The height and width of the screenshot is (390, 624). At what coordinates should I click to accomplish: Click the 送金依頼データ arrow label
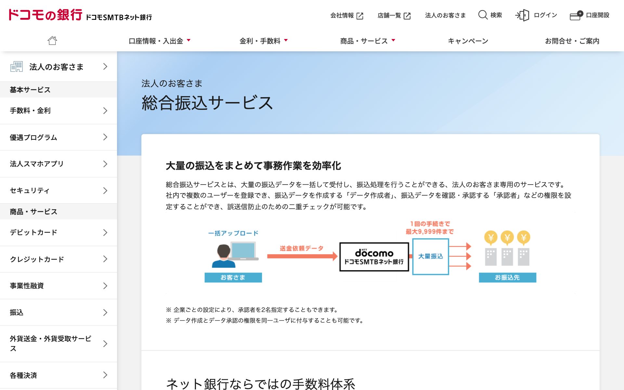pos(302,248)
